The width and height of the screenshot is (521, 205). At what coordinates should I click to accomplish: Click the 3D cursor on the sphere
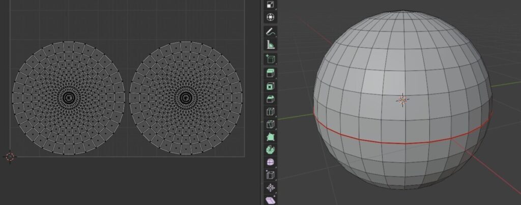click(x=402, y=100)
